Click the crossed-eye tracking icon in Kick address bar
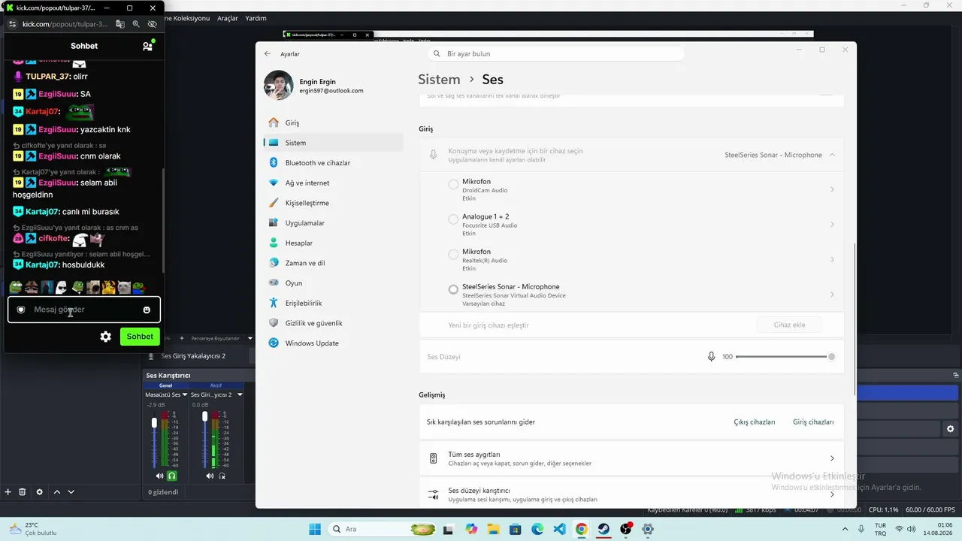962x541 pixels. click(153, 24)
